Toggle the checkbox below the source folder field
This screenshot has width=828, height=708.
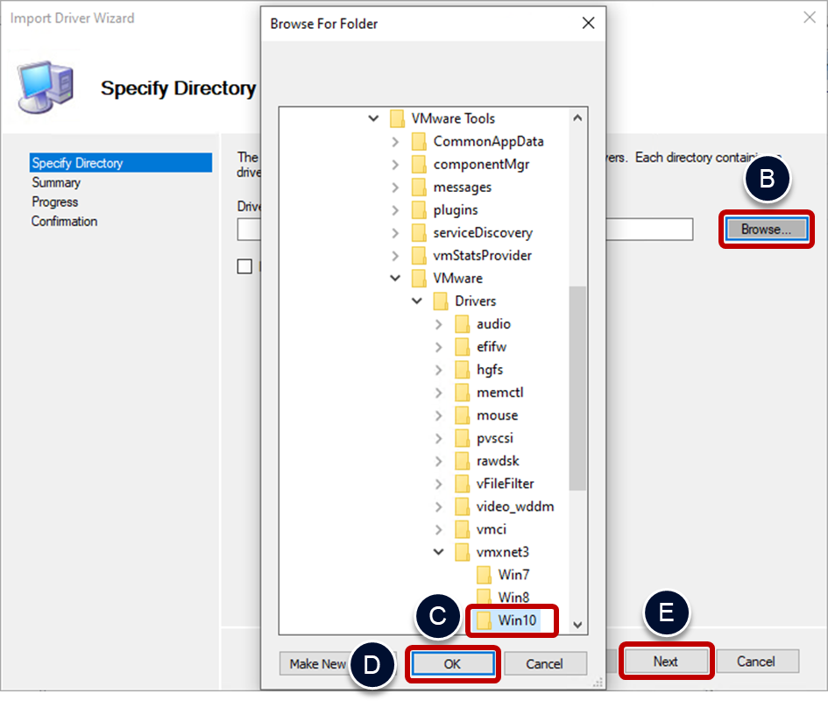[x=244, y=266]
